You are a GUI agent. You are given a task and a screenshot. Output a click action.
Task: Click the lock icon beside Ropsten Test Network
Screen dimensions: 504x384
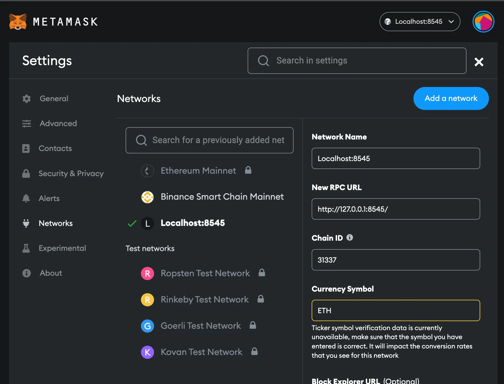[262, 273]
